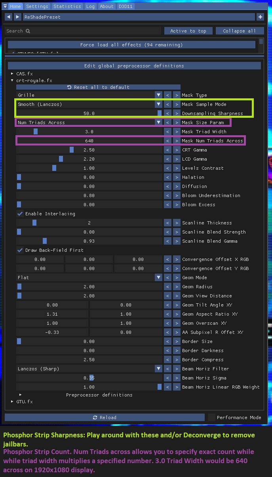Switch to the Settings tab
Screen dimensions: 272x477
pyautogui.click(x=37, y=6)
